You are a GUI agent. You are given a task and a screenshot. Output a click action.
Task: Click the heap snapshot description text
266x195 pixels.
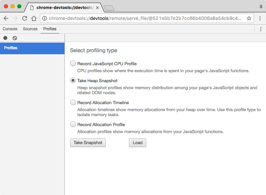point(167,90)
